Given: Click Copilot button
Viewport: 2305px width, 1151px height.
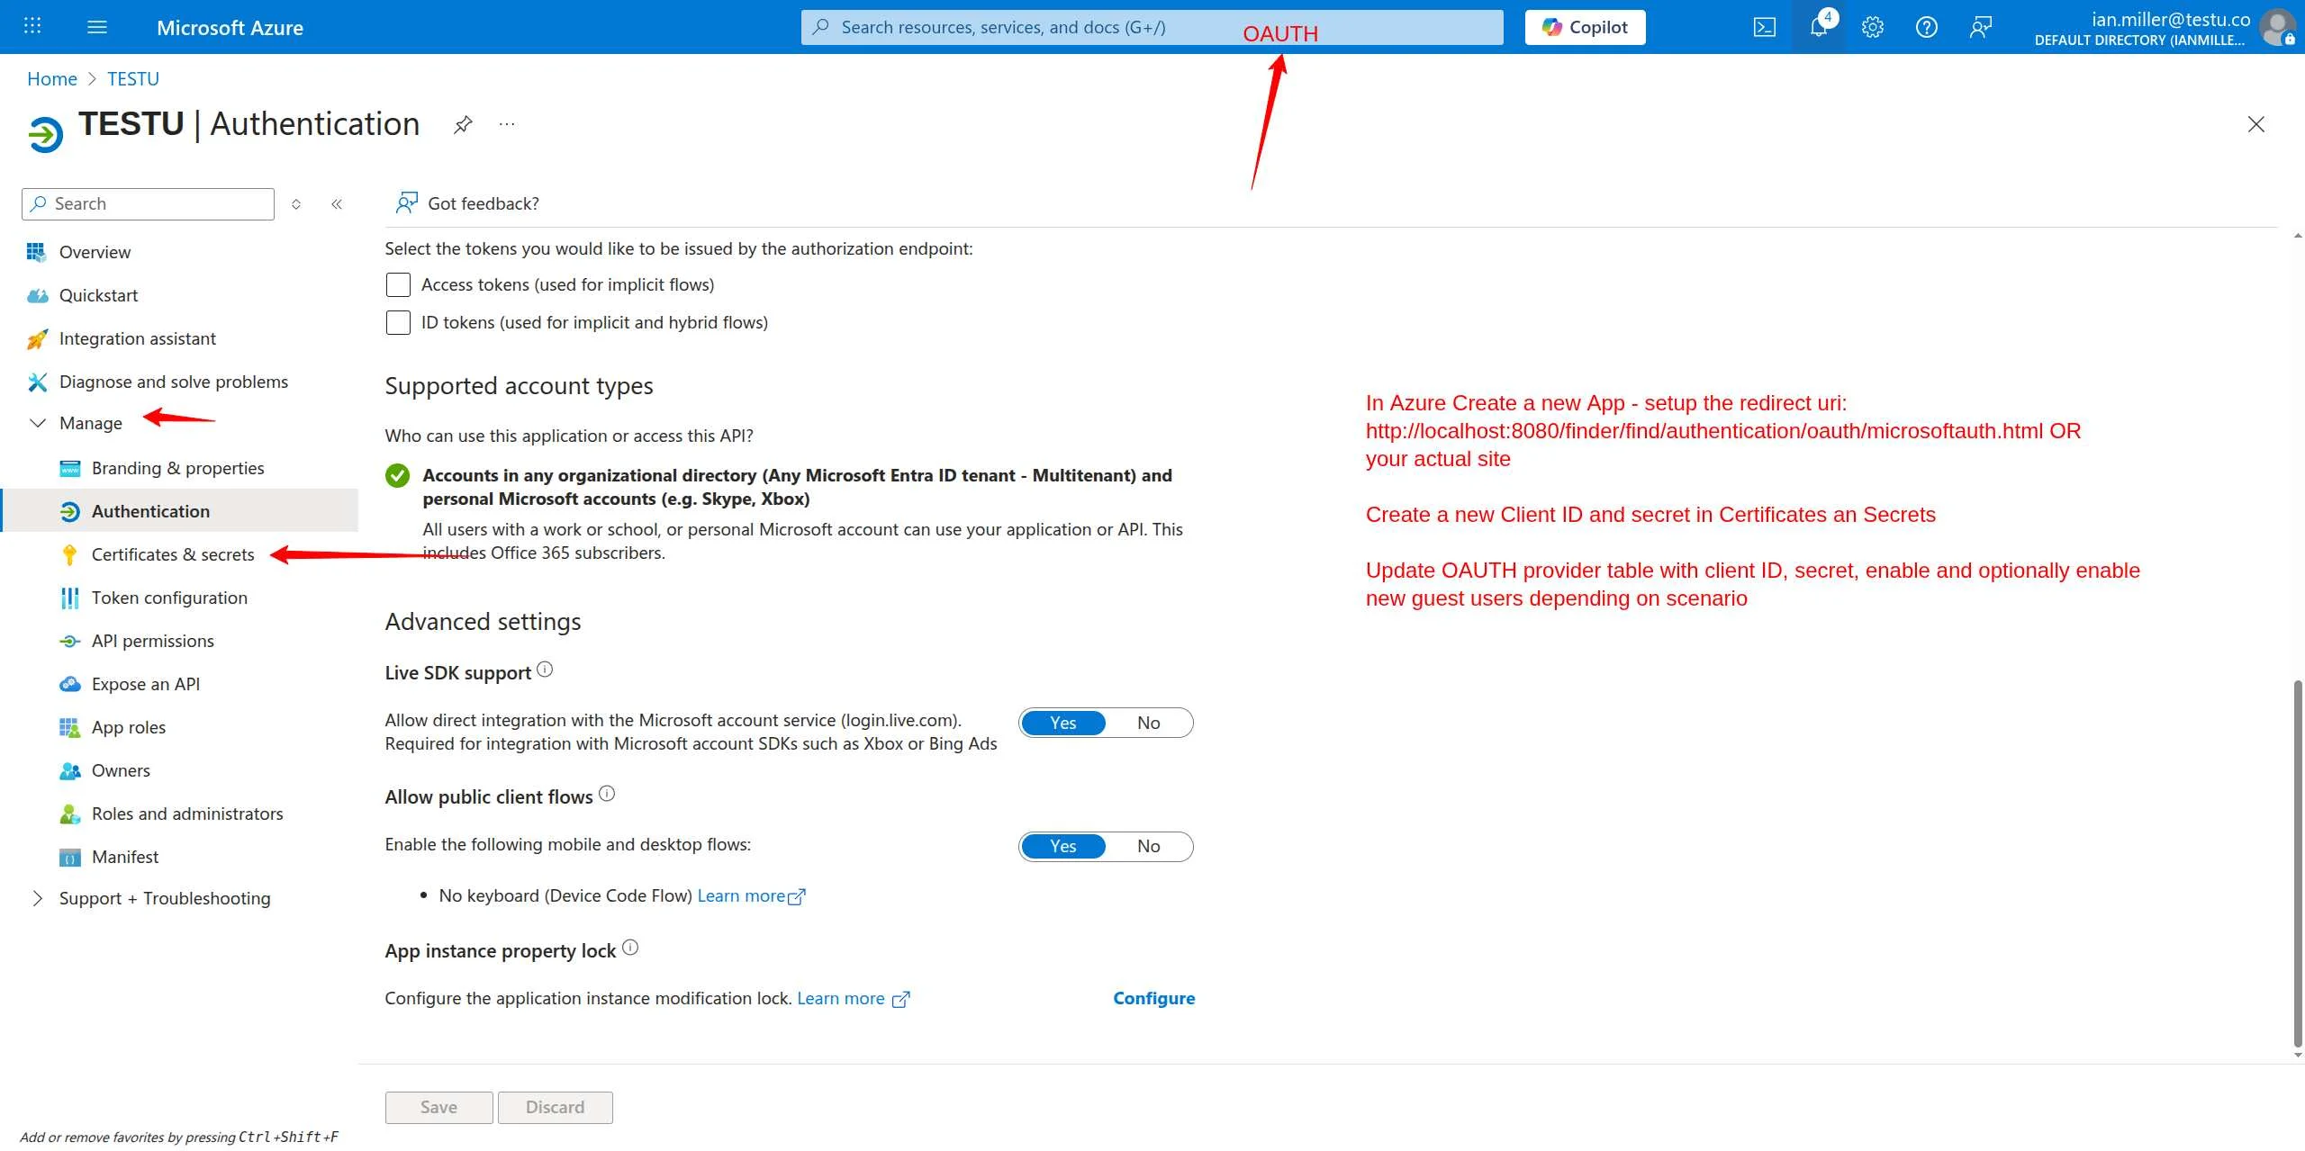Looking at the screenshot, I should click(1585, 27).
